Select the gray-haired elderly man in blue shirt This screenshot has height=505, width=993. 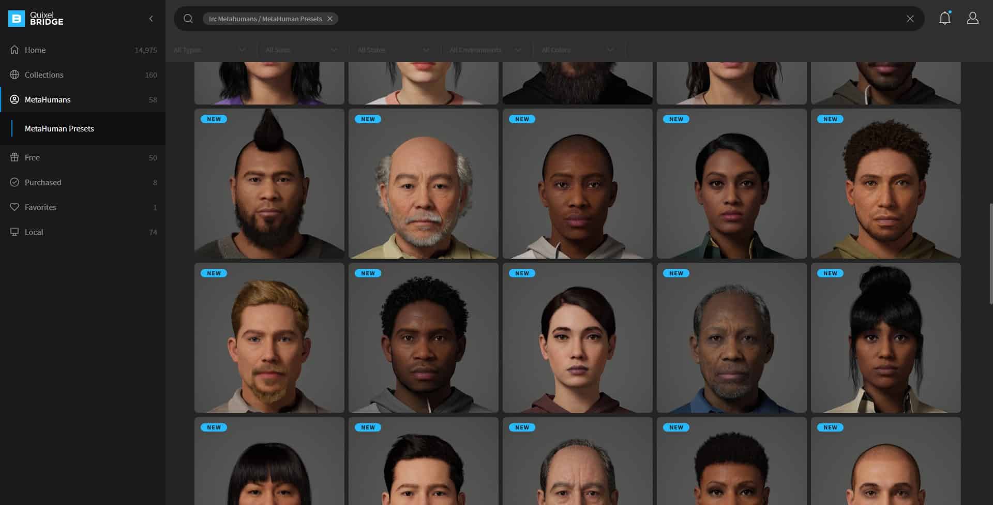click(732, 338)
